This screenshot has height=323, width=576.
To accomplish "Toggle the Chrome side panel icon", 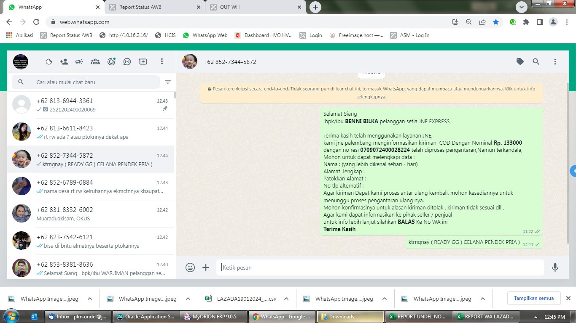I will click(539, 22).
